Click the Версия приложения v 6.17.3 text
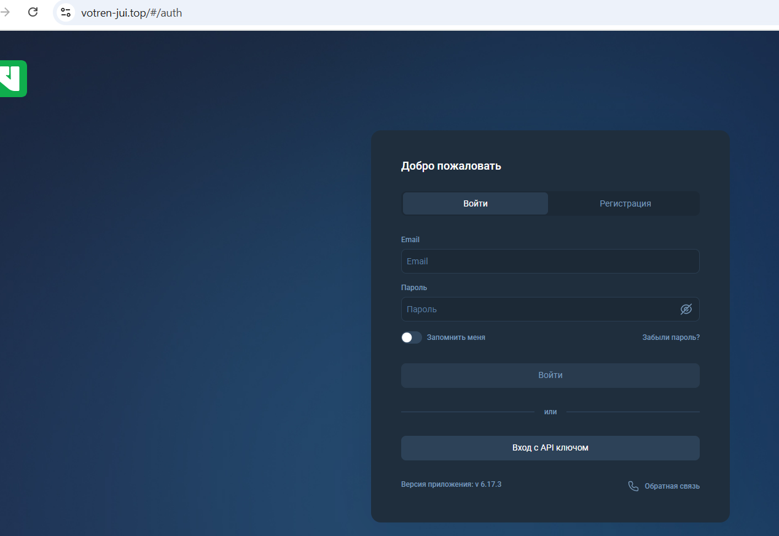Viewport: 779px width, 536px height. (451, 484)
